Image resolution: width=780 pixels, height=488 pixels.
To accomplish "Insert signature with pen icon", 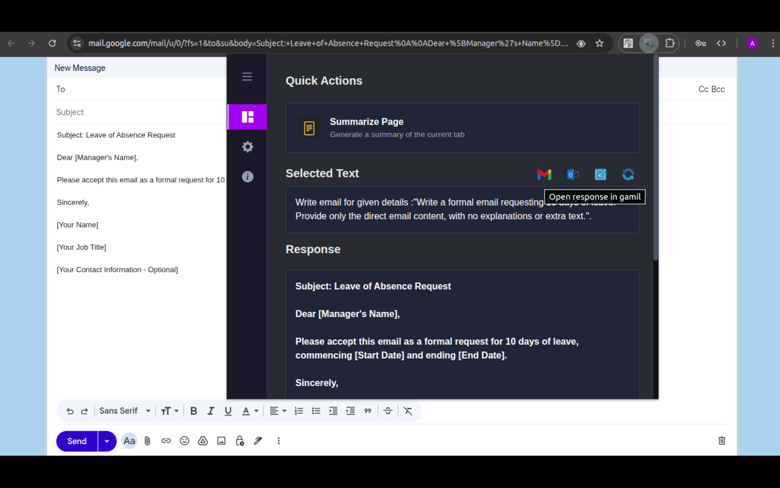I will pos(258,441).
